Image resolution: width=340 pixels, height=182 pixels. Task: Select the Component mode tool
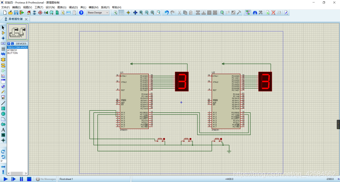[3, 33]
